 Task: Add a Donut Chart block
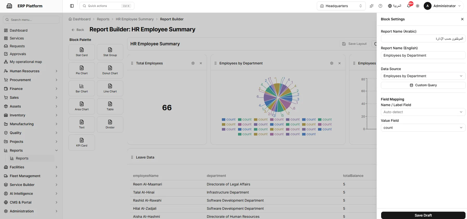tap(110, 70)
